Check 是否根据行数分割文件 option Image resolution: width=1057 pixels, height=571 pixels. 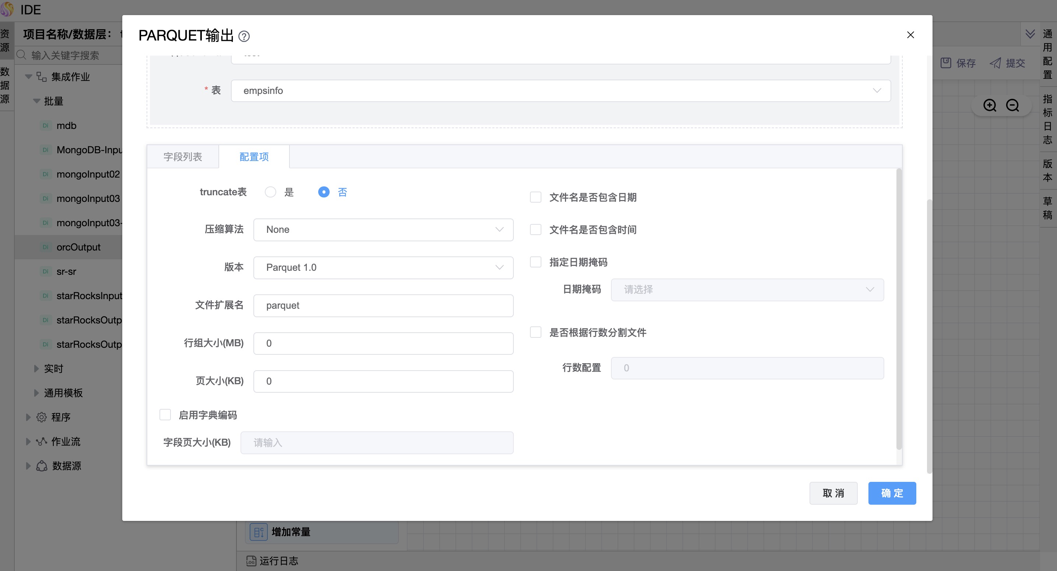tap(535, 332)
